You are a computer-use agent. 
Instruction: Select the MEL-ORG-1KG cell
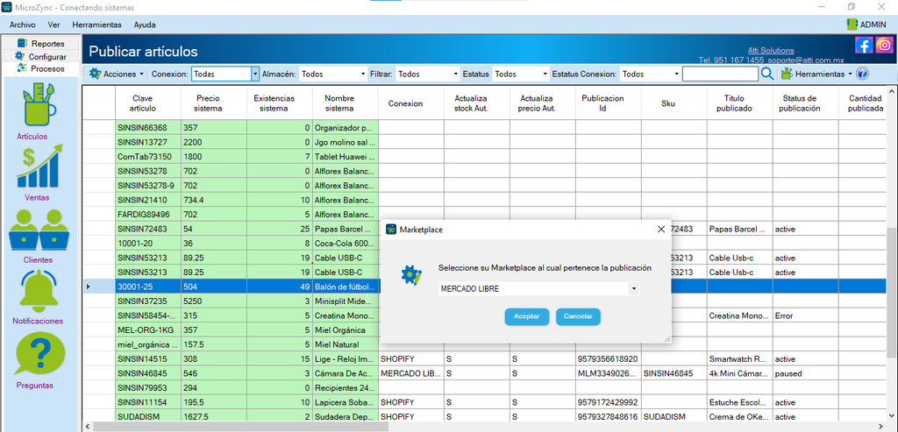point(148,330)
